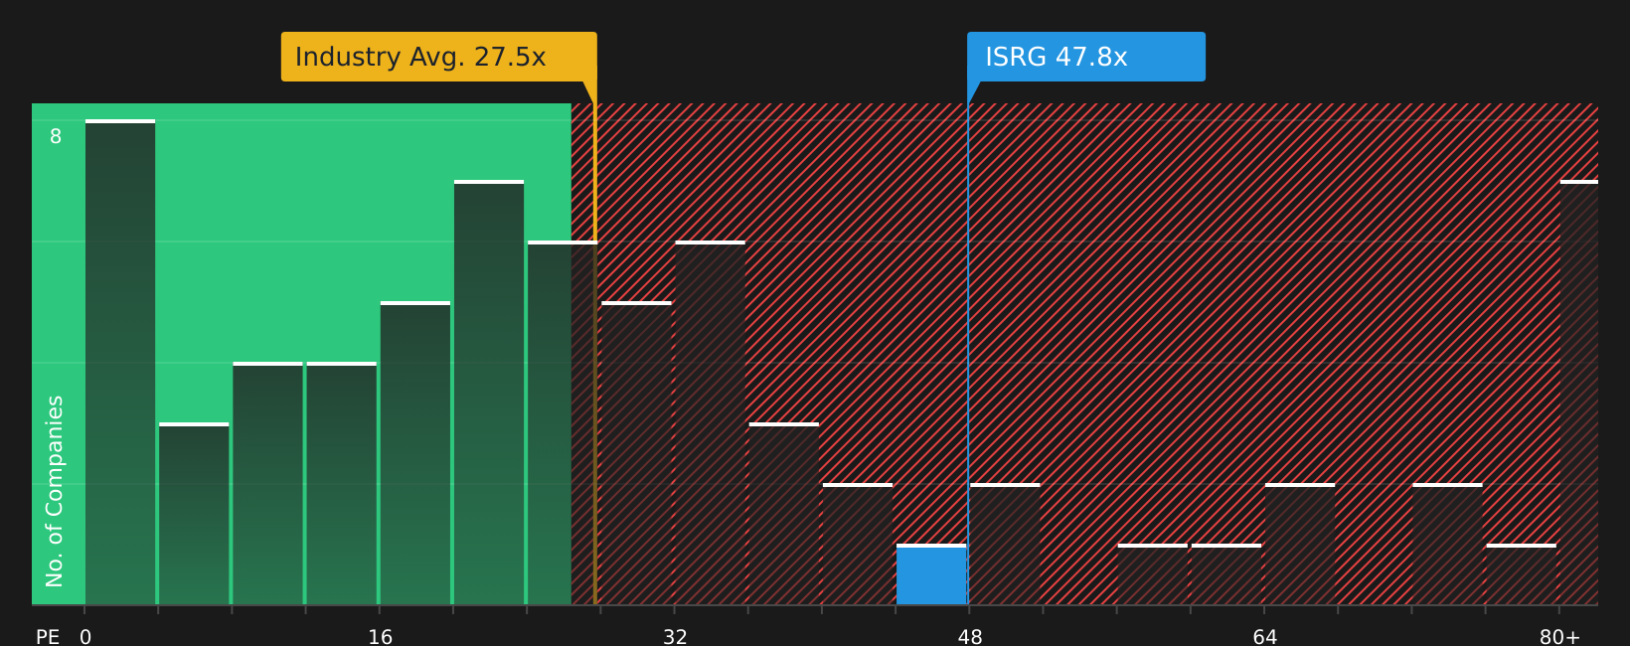Select the blue ISRG histogram bar
1630x646 pixels.
(x=931, y=574)
